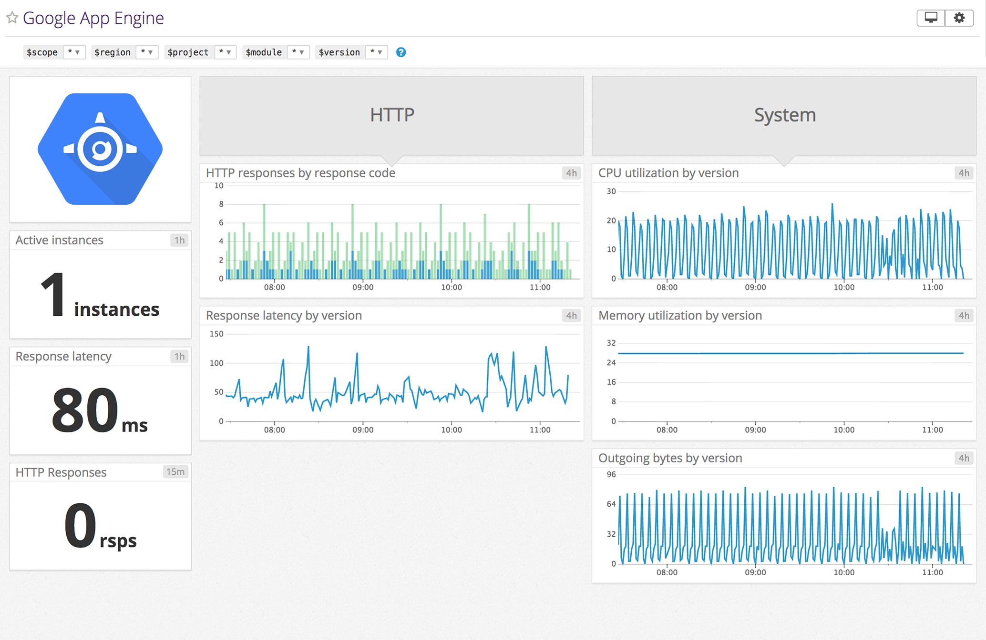The image size is (986, 640).
Task: Click the 1h badge on Active instances
Action: coord(179,240)
